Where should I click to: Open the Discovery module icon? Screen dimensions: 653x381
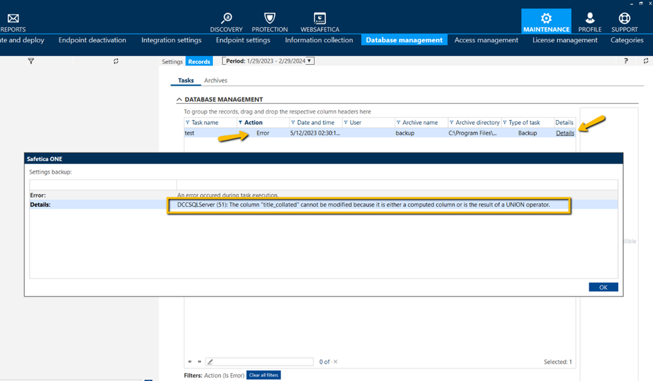(x=226, y=19)
